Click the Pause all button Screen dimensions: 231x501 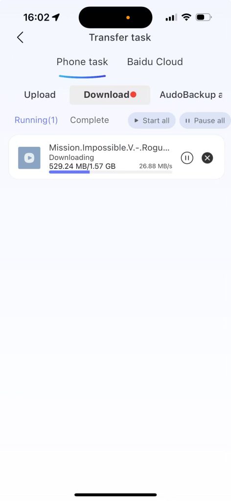205,120
